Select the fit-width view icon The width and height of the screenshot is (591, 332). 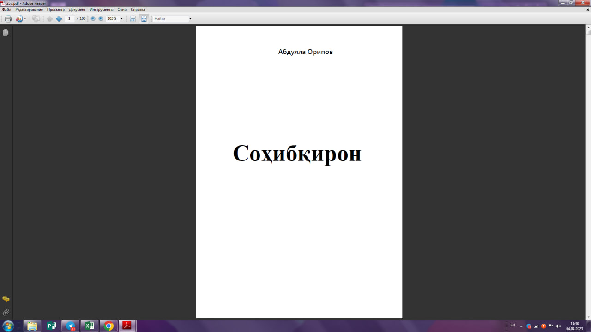pos(133,18)
